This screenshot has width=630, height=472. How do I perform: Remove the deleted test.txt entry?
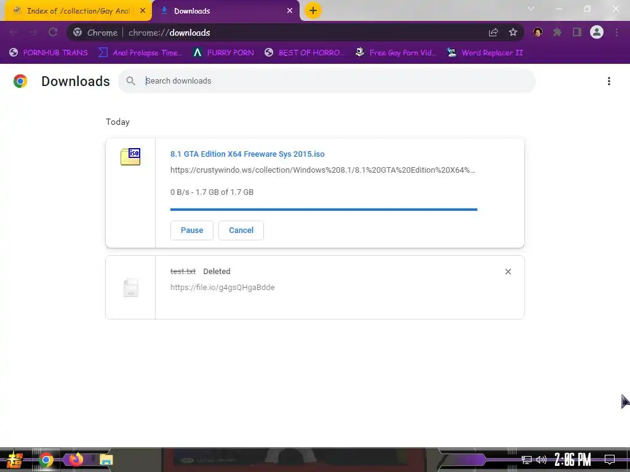(508, 272)
